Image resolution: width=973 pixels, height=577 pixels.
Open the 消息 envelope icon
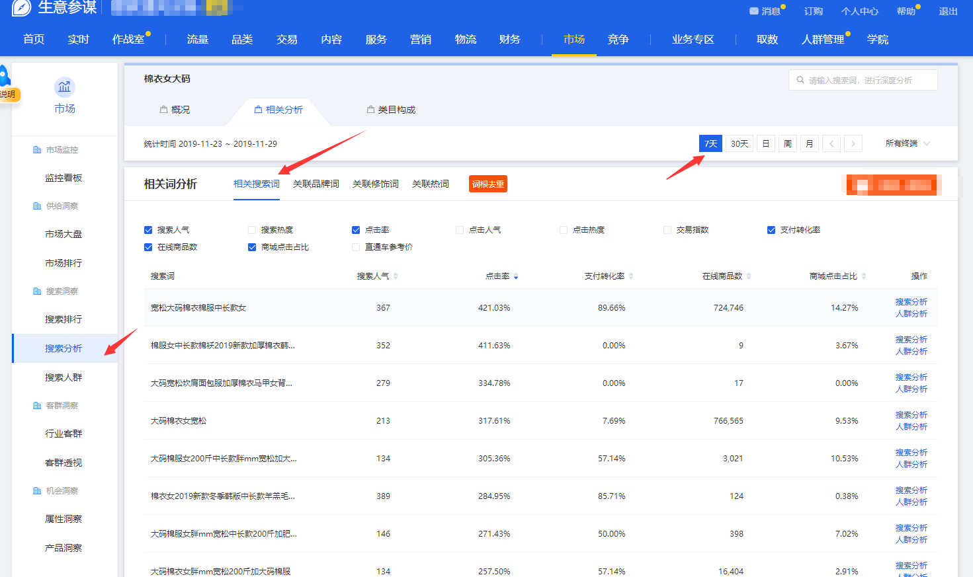[x=753, y=11]
